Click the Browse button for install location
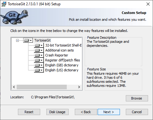 (137, 98)
